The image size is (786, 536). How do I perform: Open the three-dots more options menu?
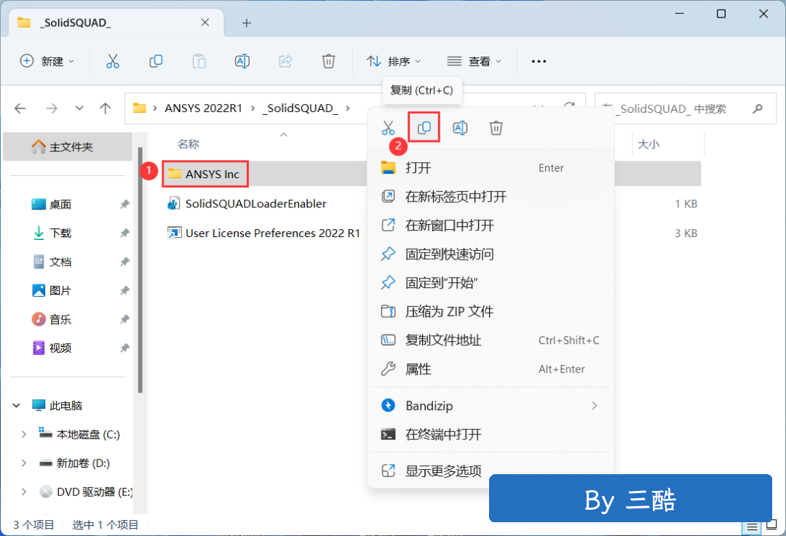click(539, 61)
